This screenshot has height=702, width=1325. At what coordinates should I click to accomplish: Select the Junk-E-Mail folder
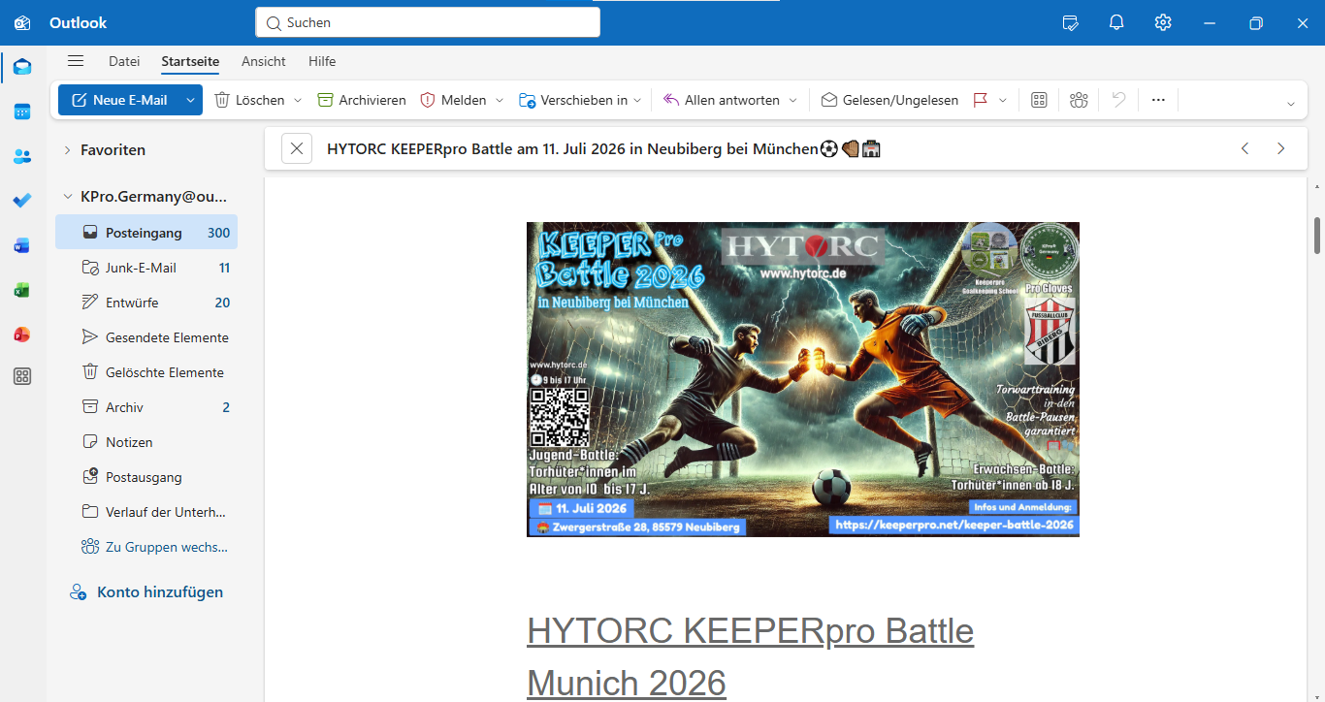click(141, 268)
